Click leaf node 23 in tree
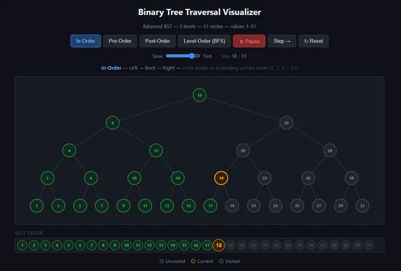 (x=275, y=206)
